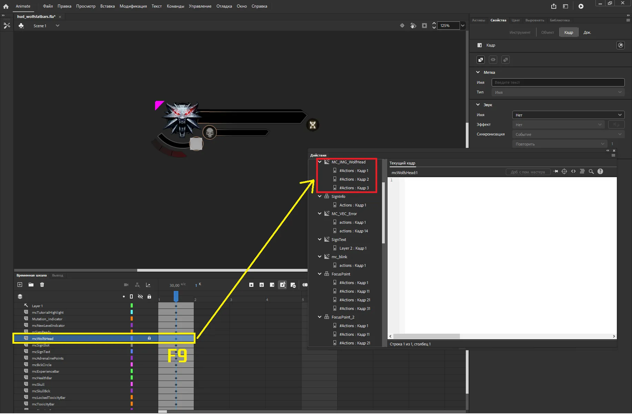Click the code formatting icon in Actions panel
632x414 pixels.
[x=582, y=171]
